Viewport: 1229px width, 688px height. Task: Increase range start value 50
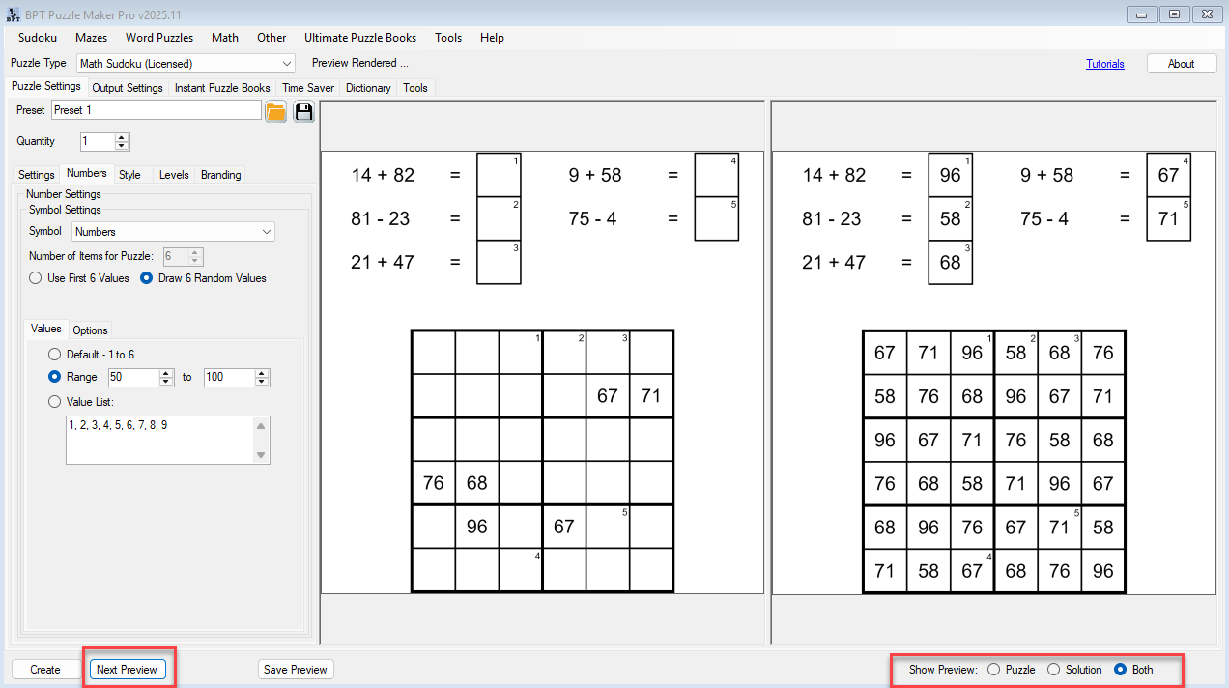coord(165,373)
